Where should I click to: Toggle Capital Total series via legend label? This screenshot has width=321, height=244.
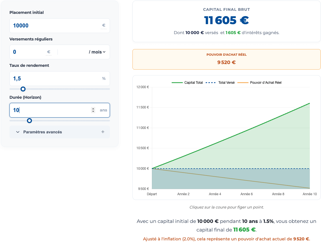click(194, 83)
